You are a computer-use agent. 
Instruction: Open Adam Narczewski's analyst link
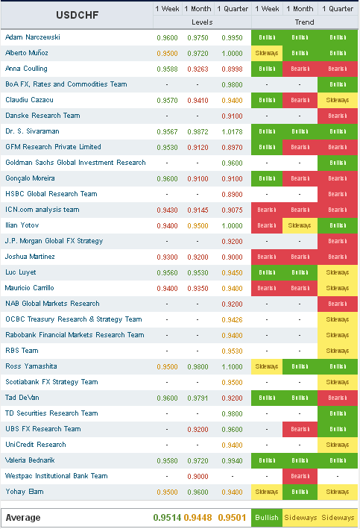click(x=33, y=37)
